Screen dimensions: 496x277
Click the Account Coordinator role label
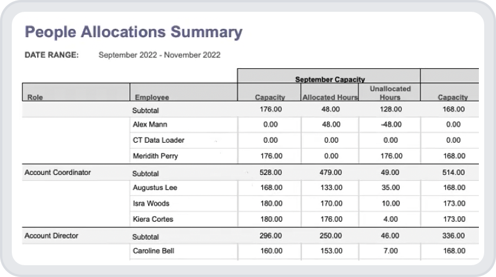tap(58, 173)
